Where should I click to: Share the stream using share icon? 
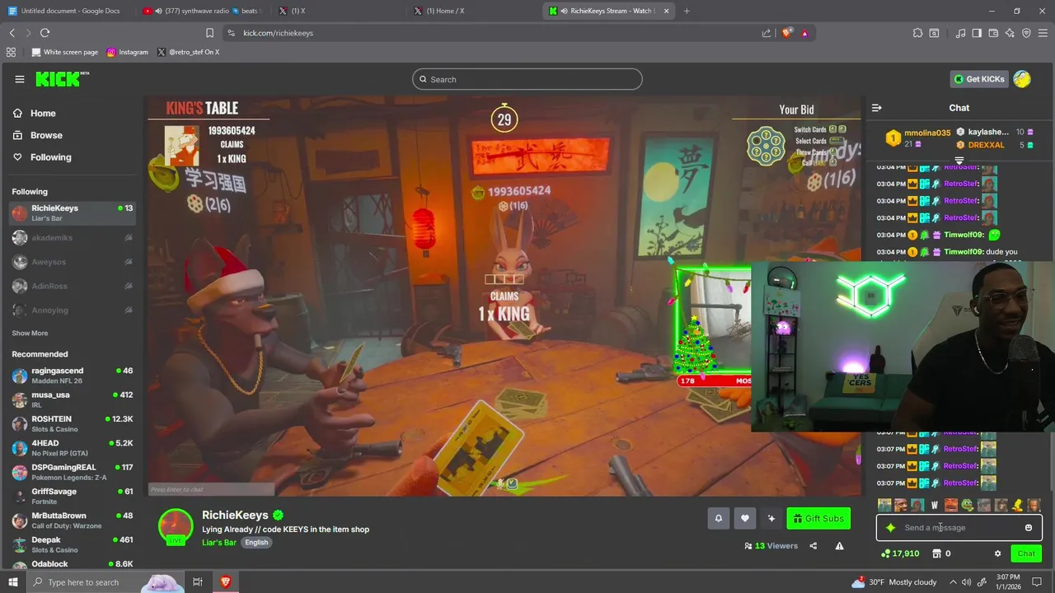[814, 546]
